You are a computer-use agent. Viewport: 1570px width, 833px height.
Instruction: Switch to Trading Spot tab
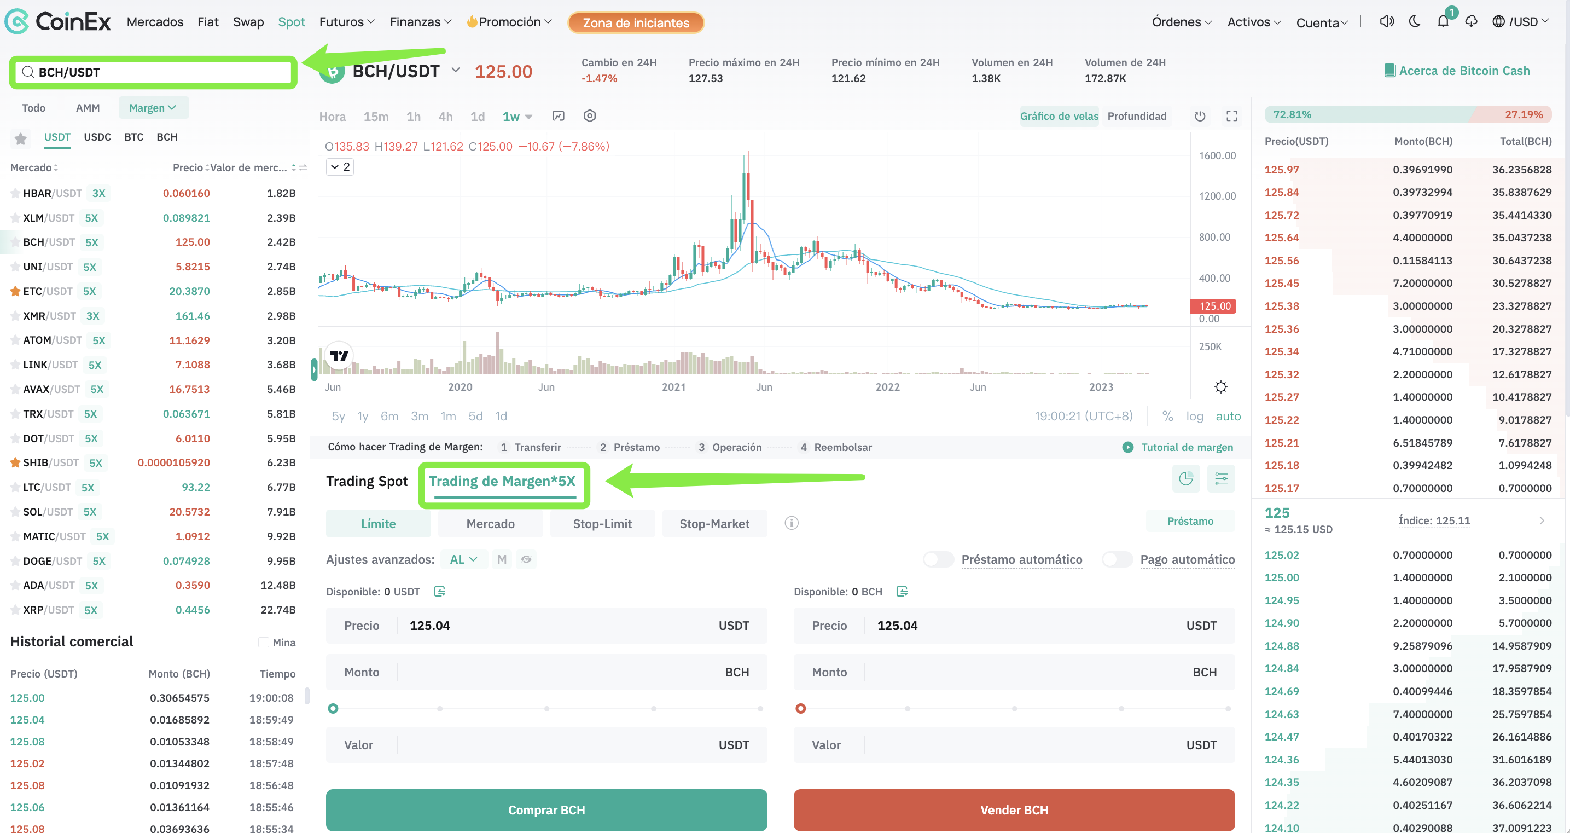pos(367,481)
